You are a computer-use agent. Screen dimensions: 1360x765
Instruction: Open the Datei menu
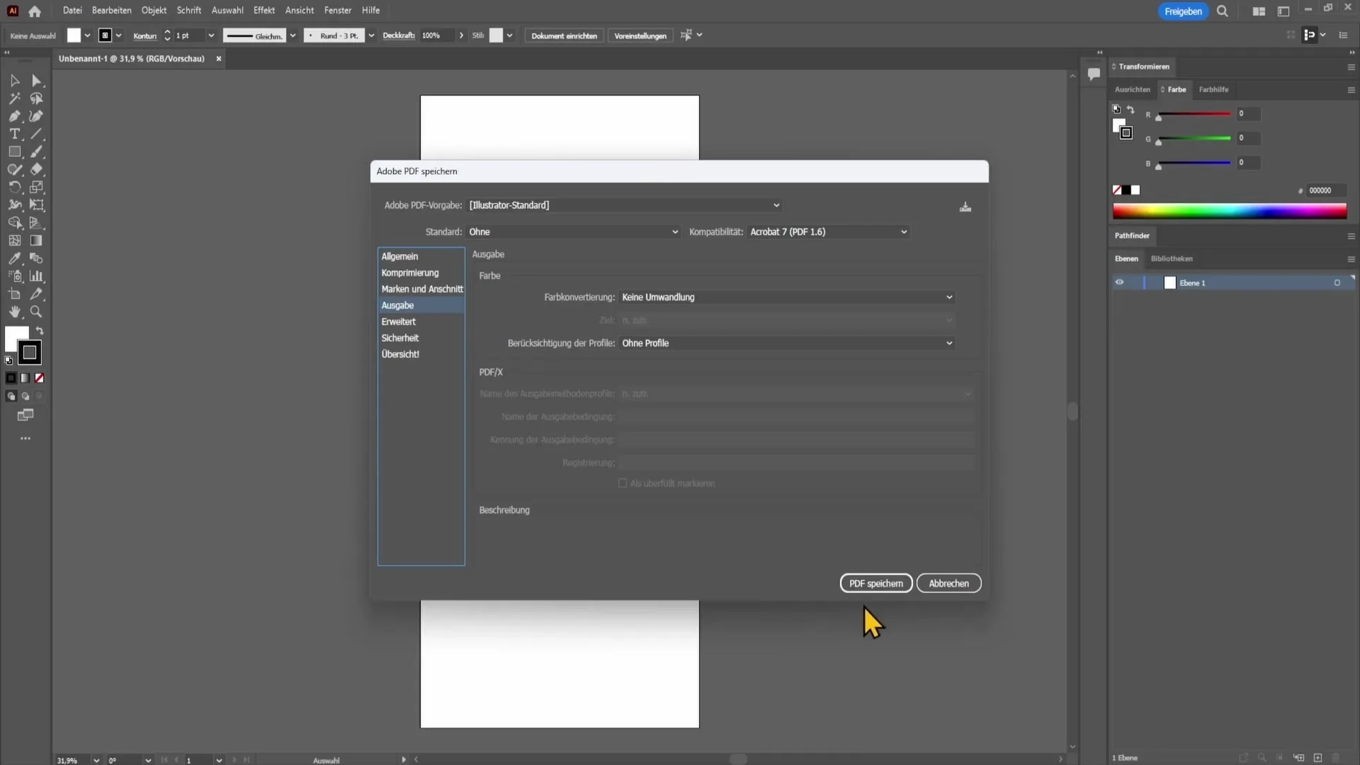click(x=72, y=11)
